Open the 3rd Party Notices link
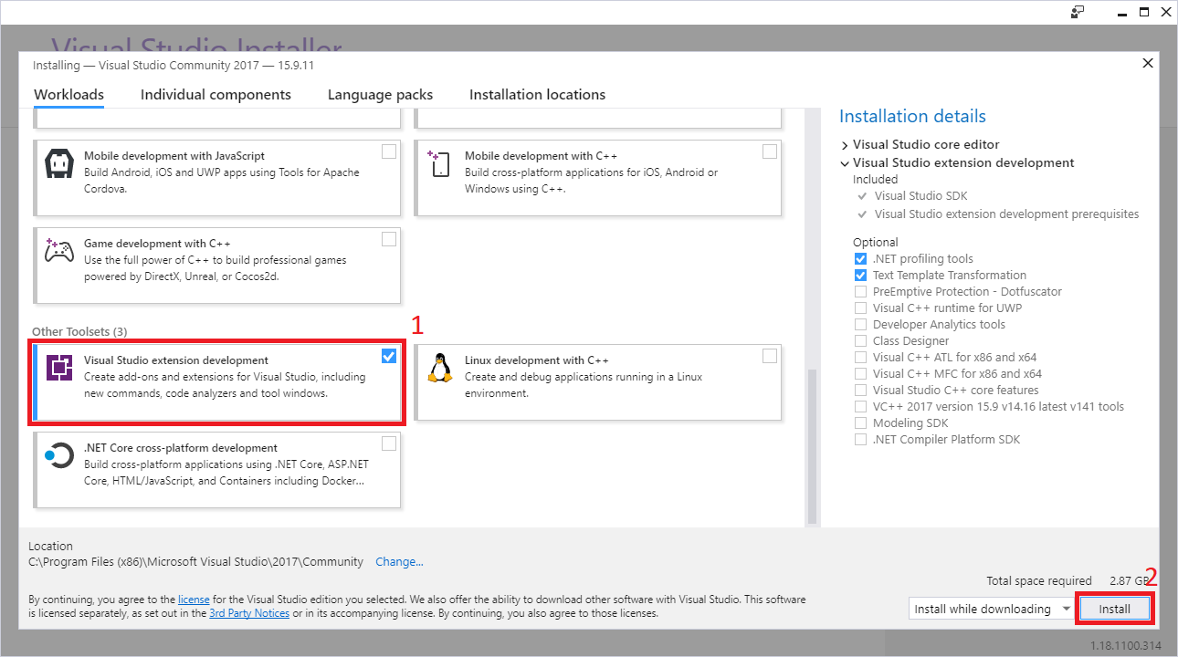The height and width of the screenshot is (657, 1178). pos(249,614)
